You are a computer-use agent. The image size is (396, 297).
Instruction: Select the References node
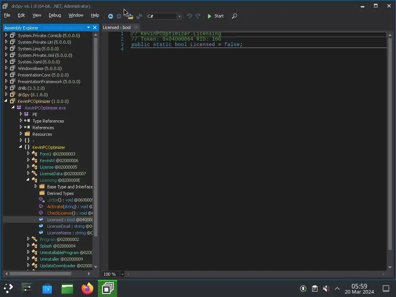[43, 128]
